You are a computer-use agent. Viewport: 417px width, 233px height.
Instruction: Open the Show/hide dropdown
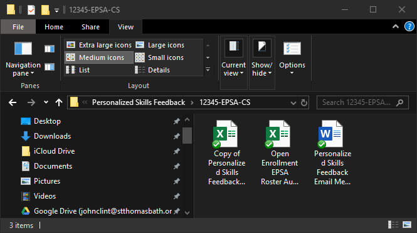click(262, 62)
